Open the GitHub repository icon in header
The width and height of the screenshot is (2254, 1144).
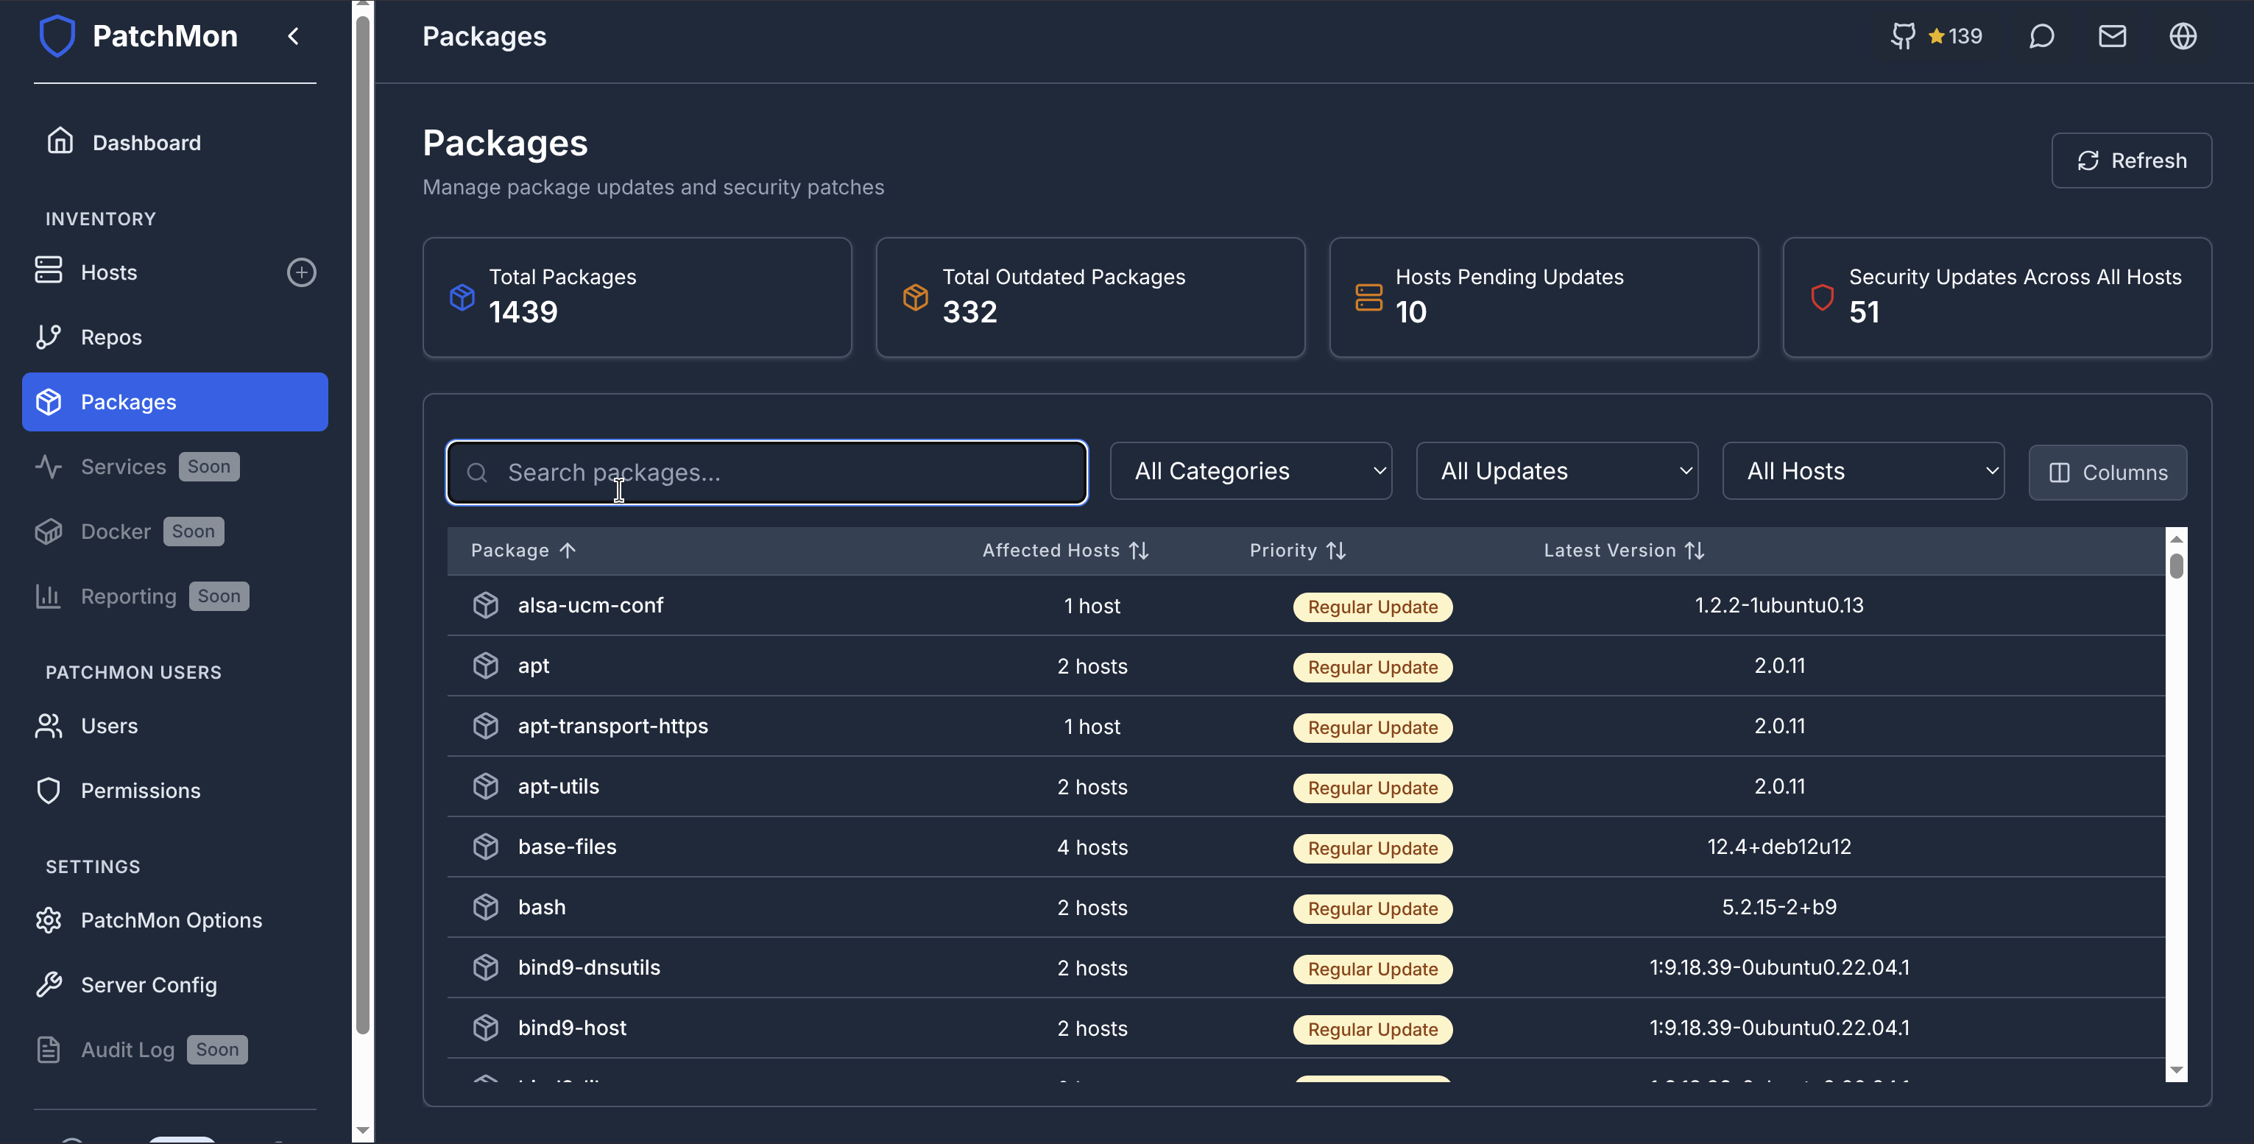pos(1903,36)
